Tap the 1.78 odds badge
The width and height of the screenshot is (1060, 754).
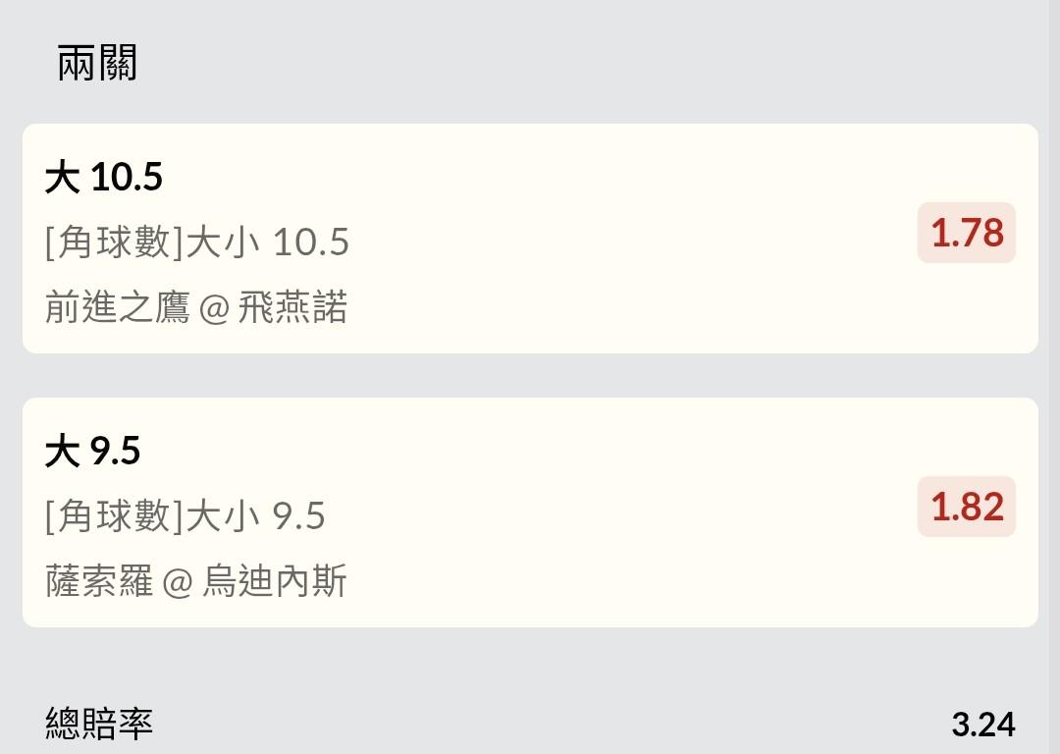point(966,234)
